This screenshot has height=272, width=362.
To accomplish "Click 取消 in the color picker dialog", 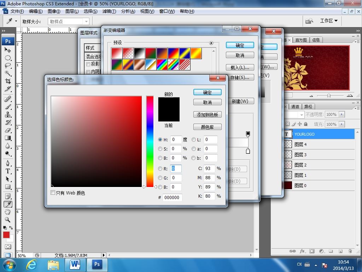I will coord(207,102).
